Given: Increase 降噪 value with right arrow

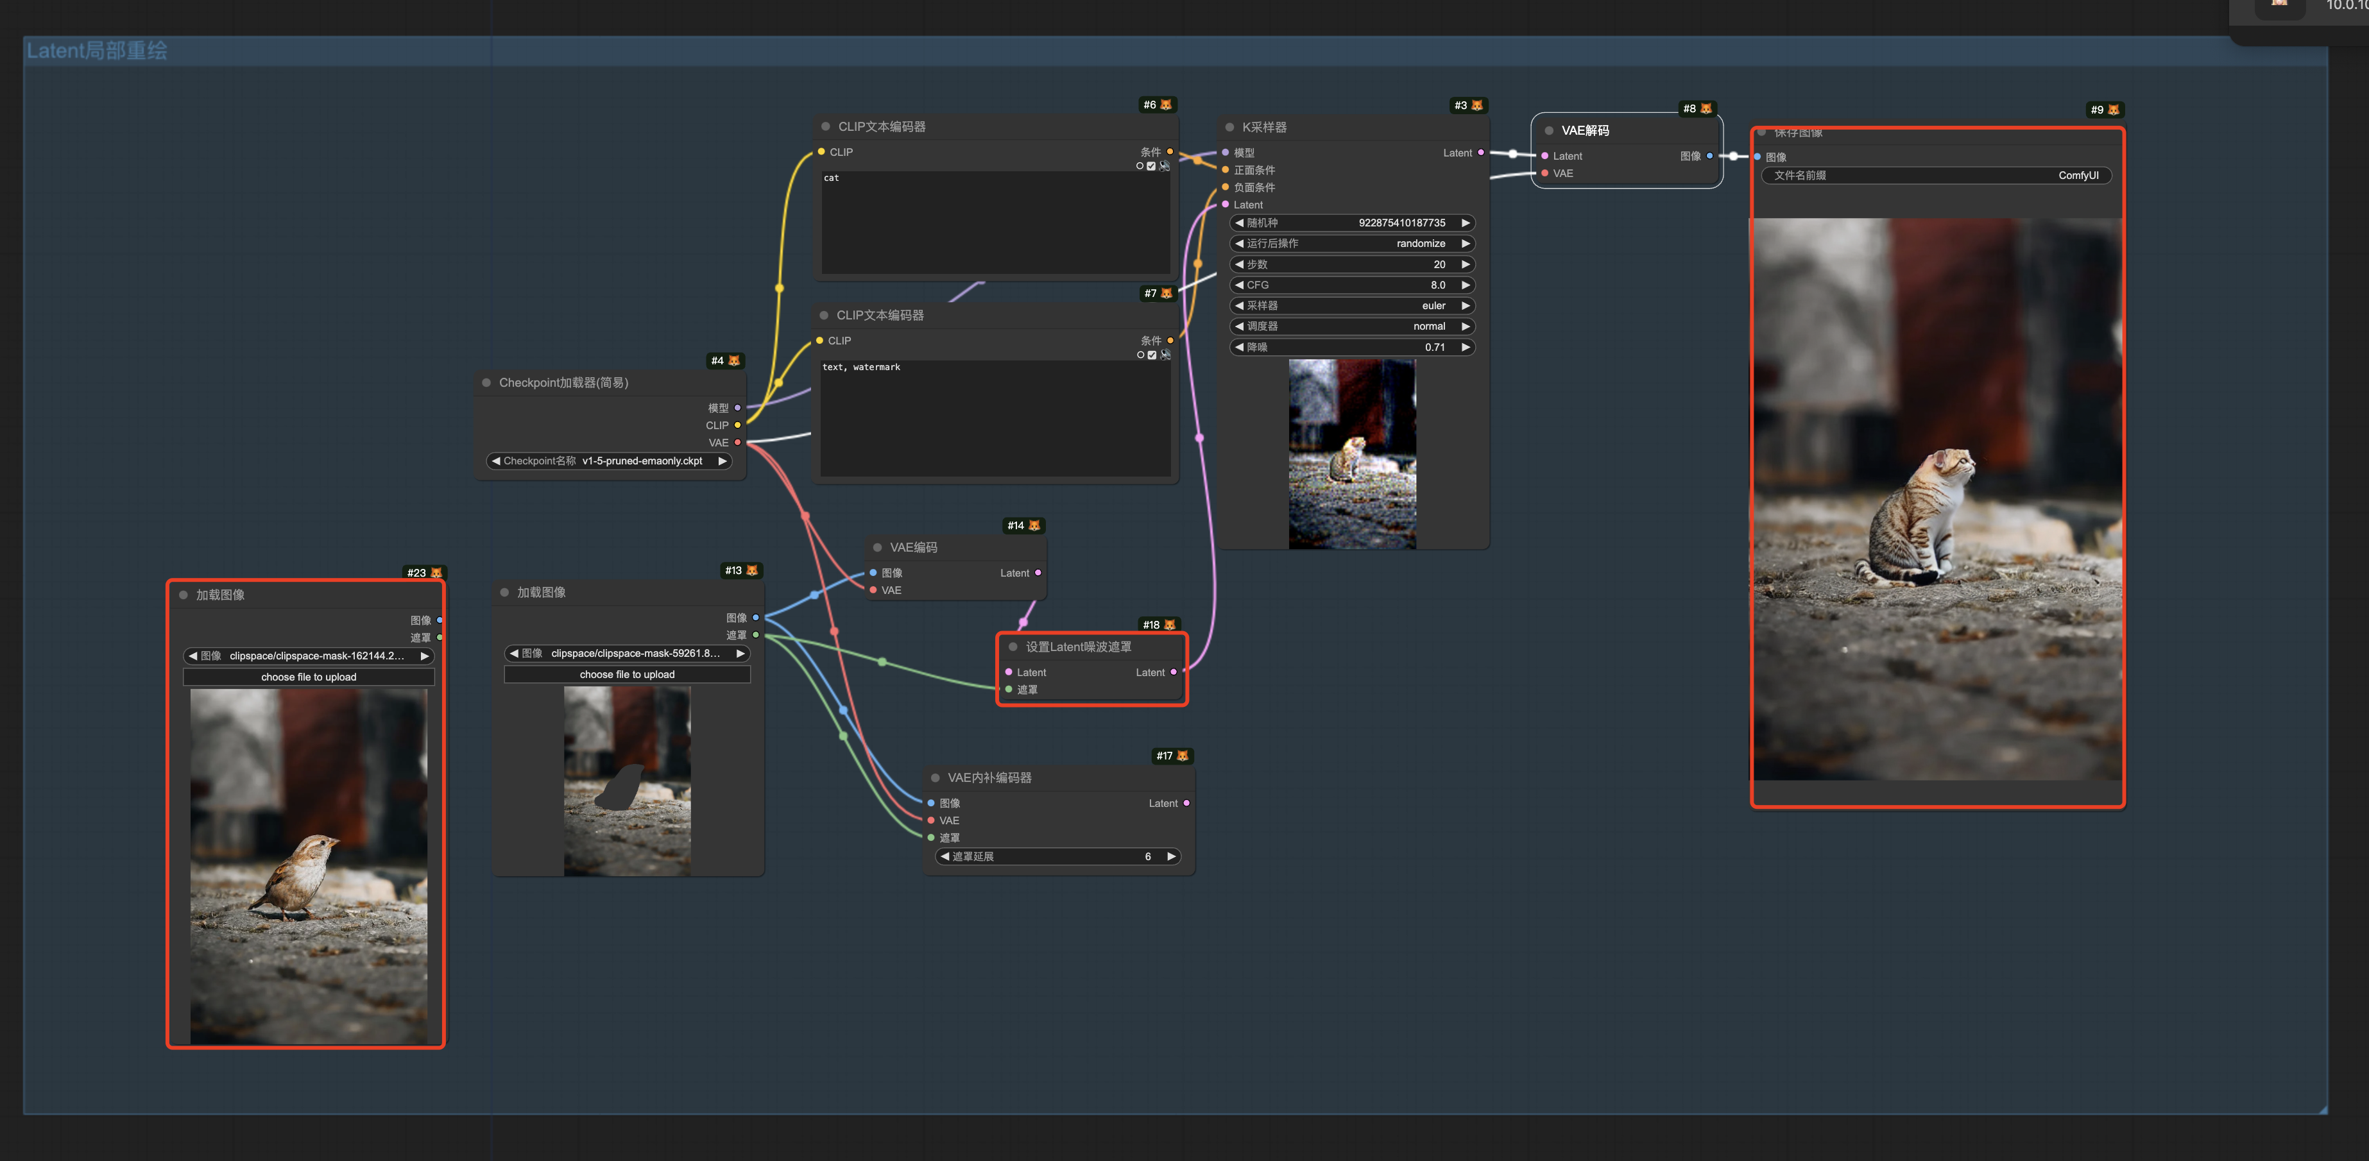Looking at the screenshot, I should coord(1465,348).
